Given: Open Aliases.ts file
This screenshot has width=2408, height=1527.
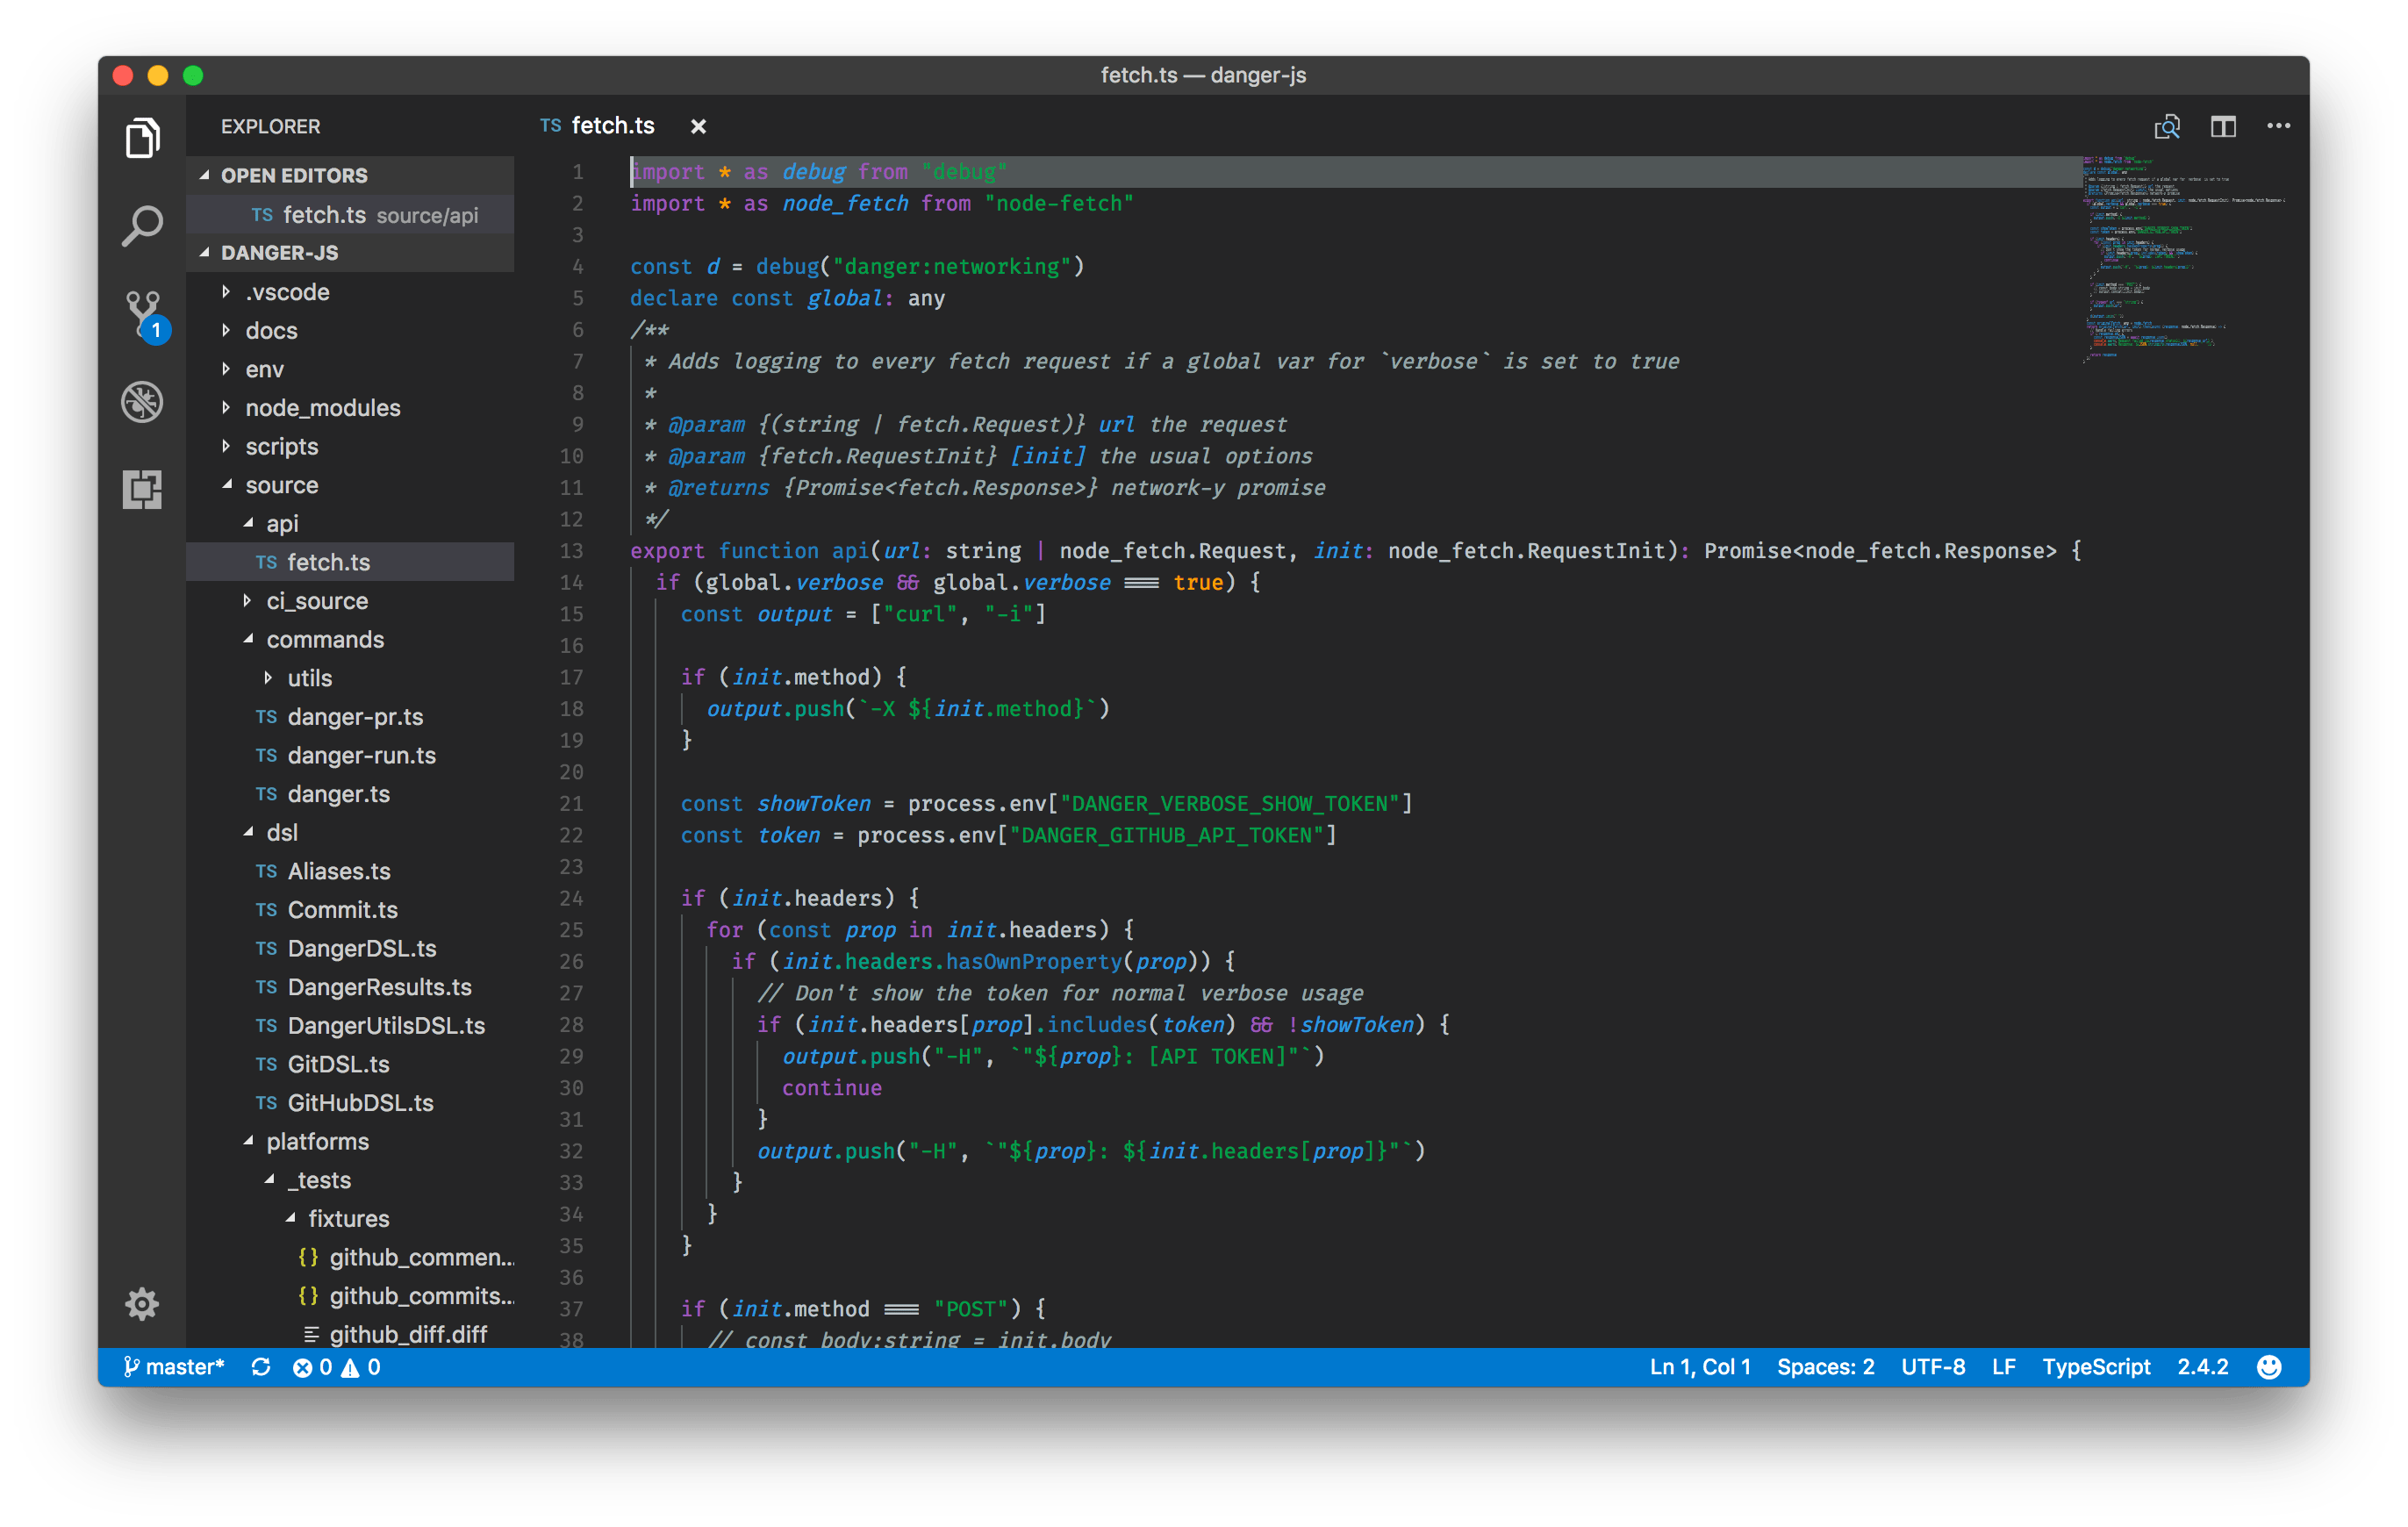Looking at the screenshot, I should pyautogui.click(x=350, y=871).
